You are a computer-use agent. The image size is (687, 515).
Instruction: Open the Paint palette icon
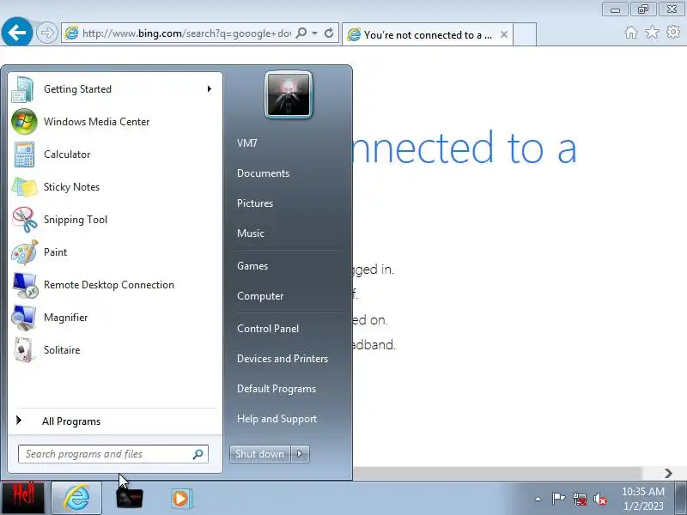pyautogui.click(x=24, y=252)
